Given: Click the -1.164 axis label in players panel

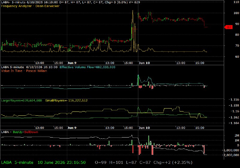Looking at the screenshot, I should tap(234, 123).
